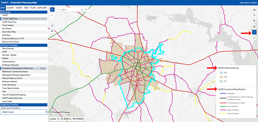Click the blue search toggle icon on map
The height and width of the screenshot is (122, 258).
coord(52,9)
